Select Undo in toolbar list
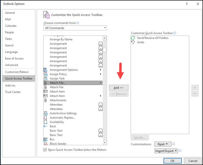203x165 pixels. pyautogui.click(x=160, y=42)
